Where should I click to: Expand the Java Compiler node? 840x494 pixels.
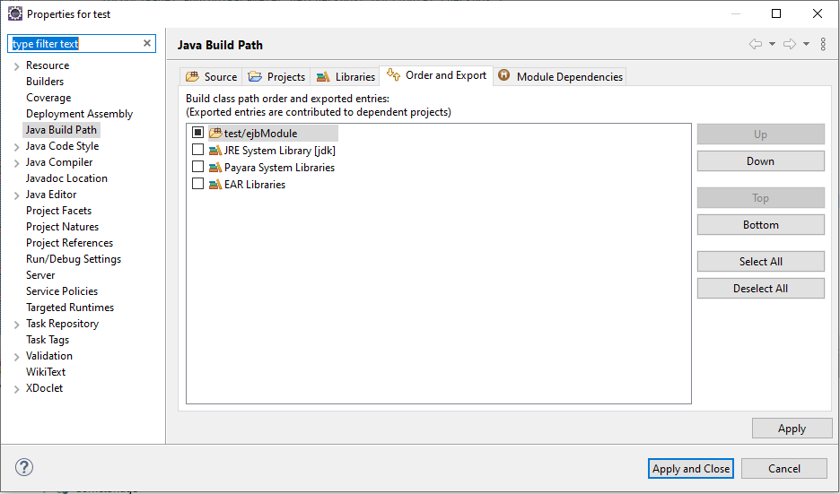point(16,163)
